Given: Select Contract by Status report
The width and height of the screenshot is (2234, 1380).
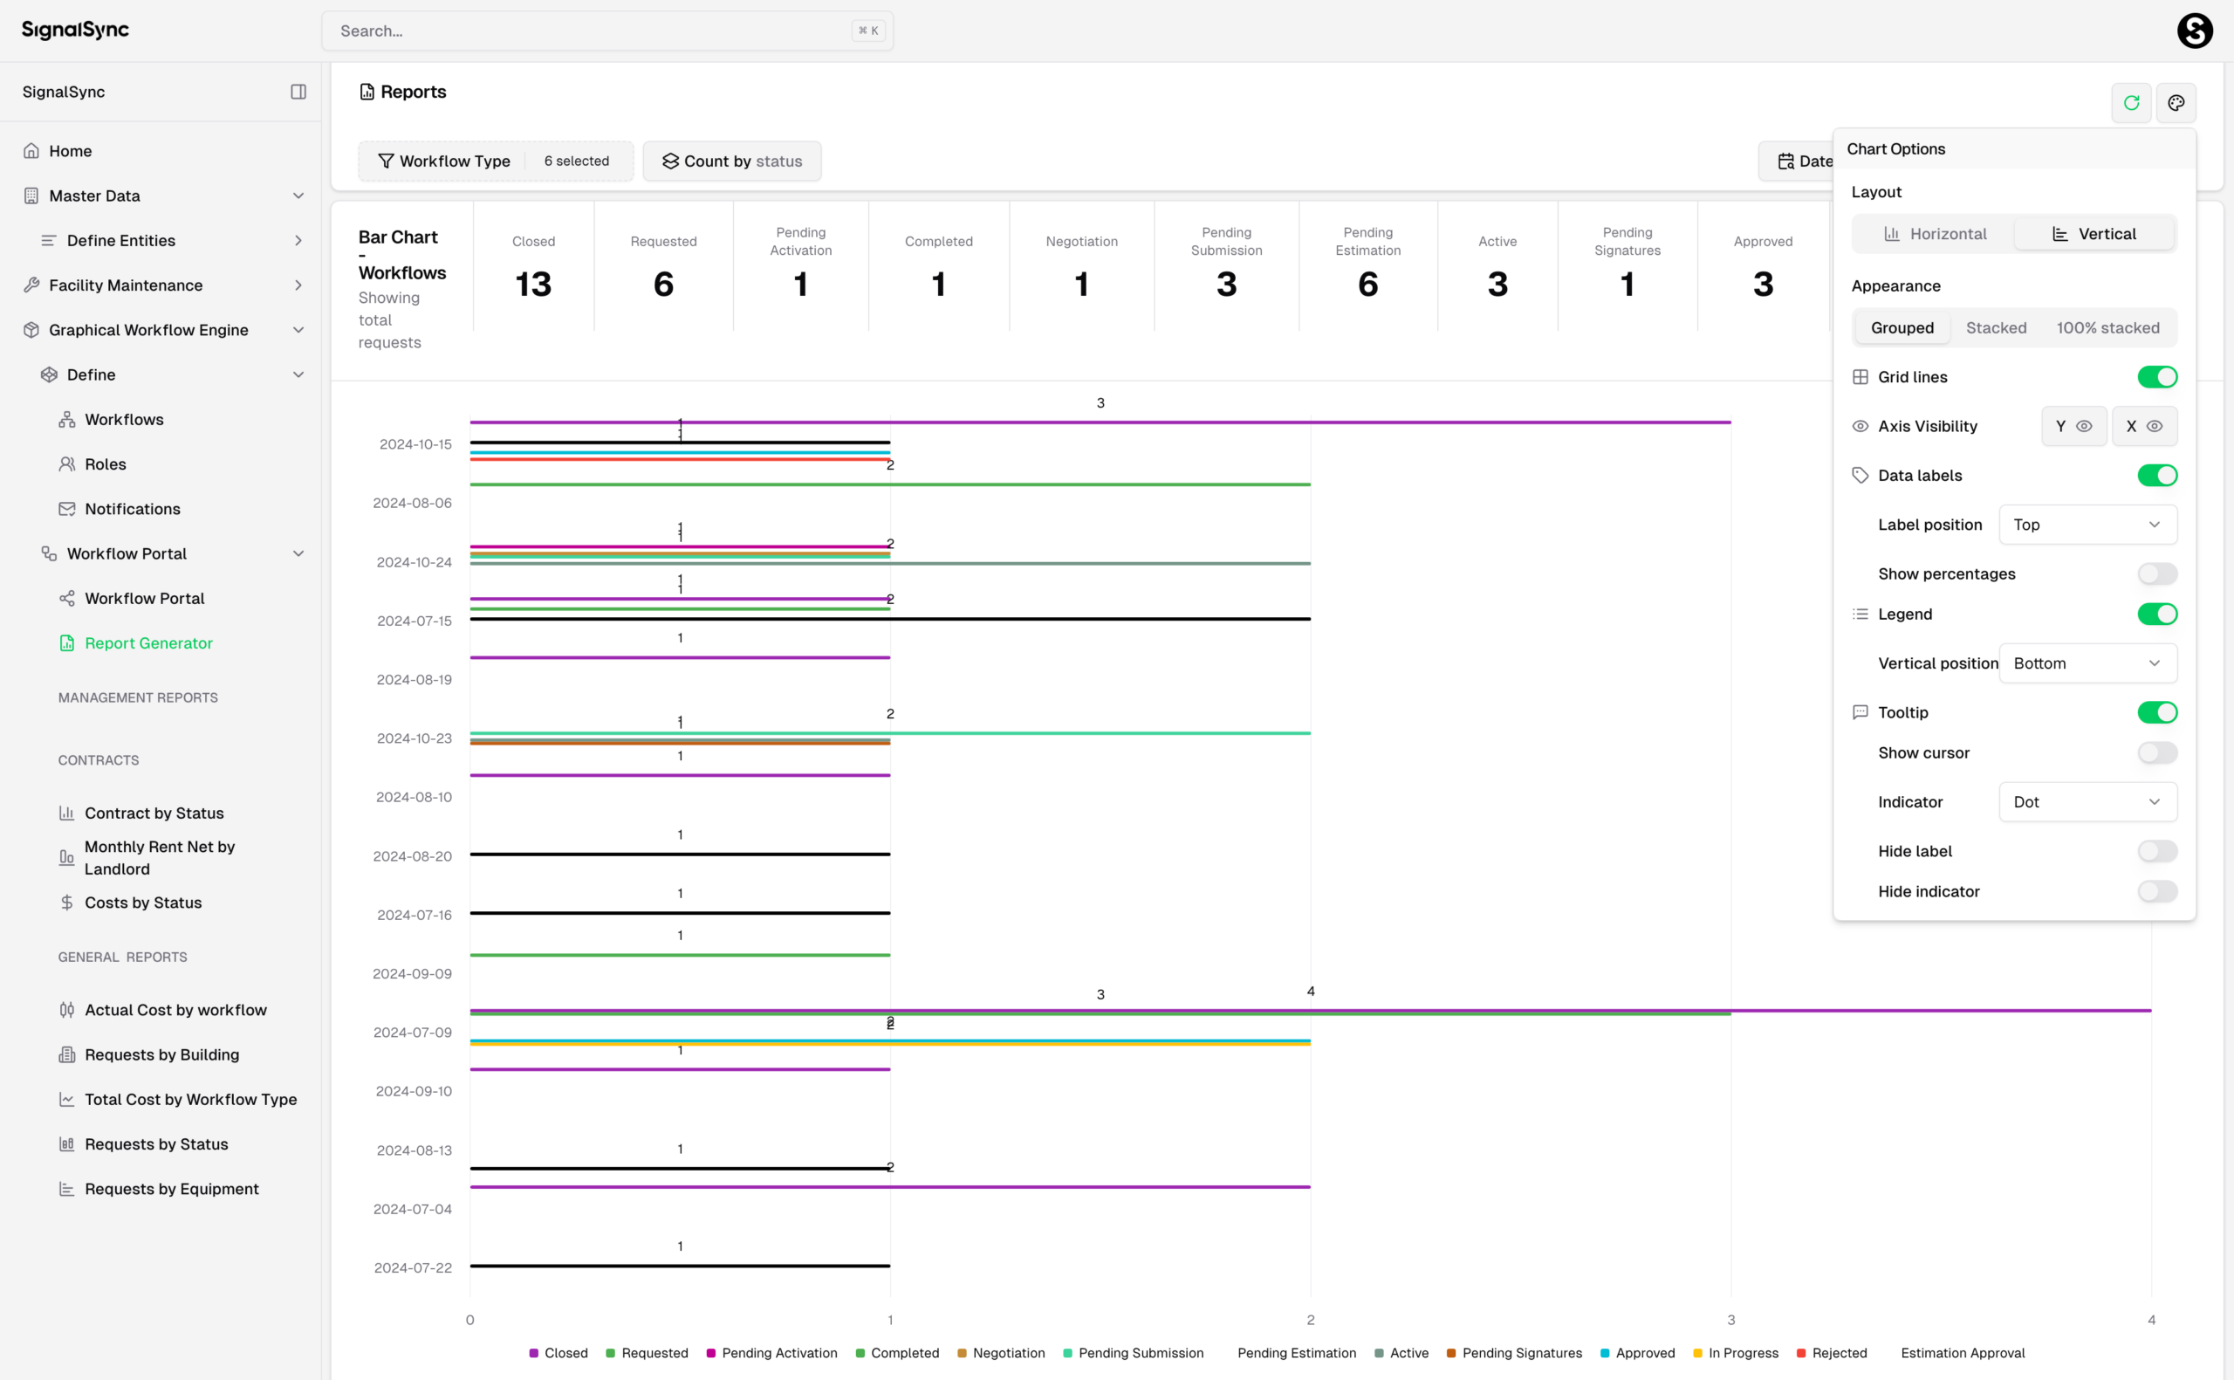Looking at the screenshot, I should coord(154,813).
